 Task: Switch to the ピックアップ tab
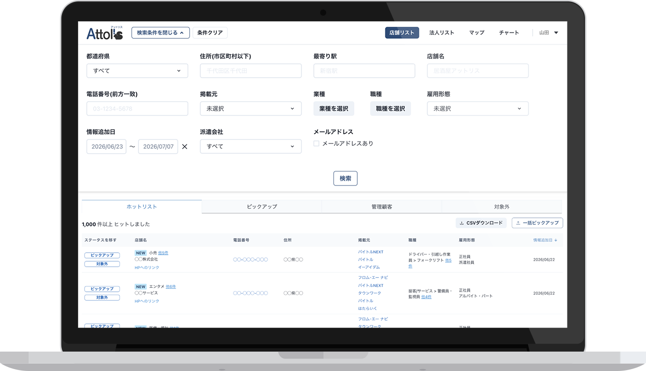pyautogui.click(x=262, y=207)
